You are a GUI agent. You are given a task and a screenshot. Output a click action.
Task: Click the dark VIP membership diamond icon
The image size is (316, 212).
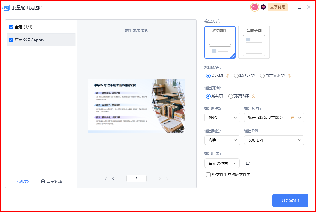263,7
